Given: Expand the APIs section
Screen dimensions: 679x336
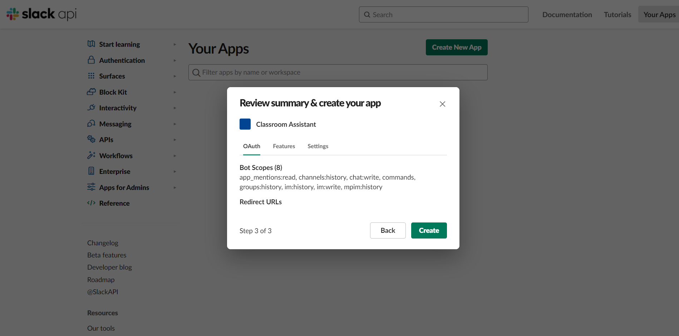Looking at the screenshot, I should coord(175,140).
